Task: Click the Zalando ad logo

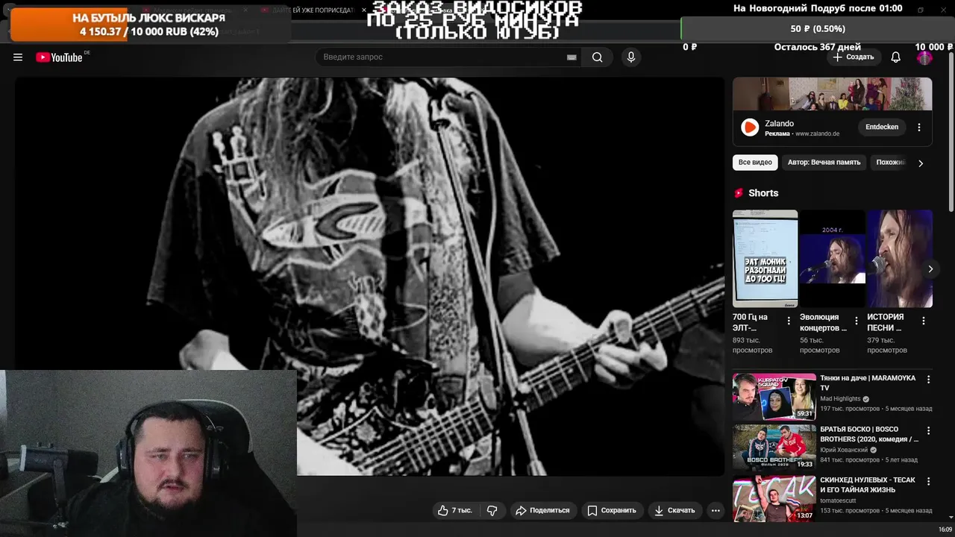Action: pos(750,128)
